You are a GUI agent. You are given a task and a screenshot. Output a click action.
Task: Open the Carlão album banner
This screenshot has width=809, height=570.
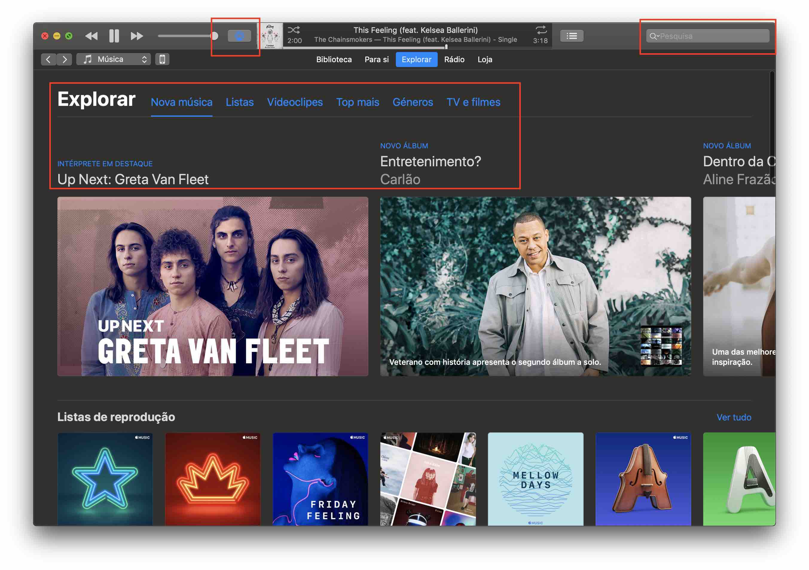coord(535,286)
